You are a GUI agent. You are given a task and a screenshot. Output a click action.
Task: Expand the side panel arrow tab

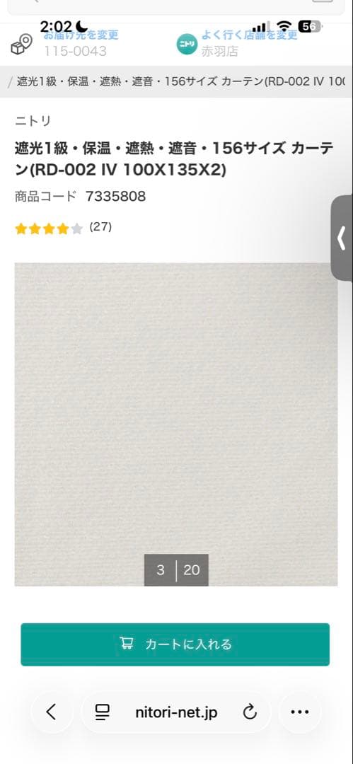point(342,238)
